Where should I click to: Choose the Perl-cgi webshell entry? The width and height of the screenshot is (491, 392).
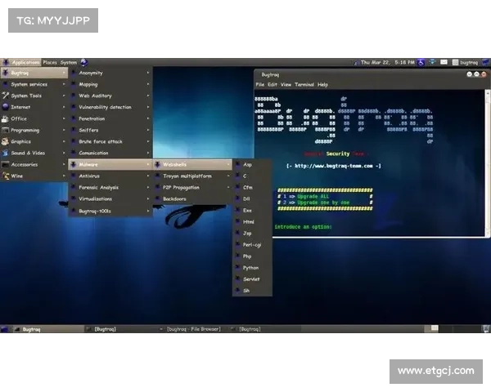tap(252, 245)
